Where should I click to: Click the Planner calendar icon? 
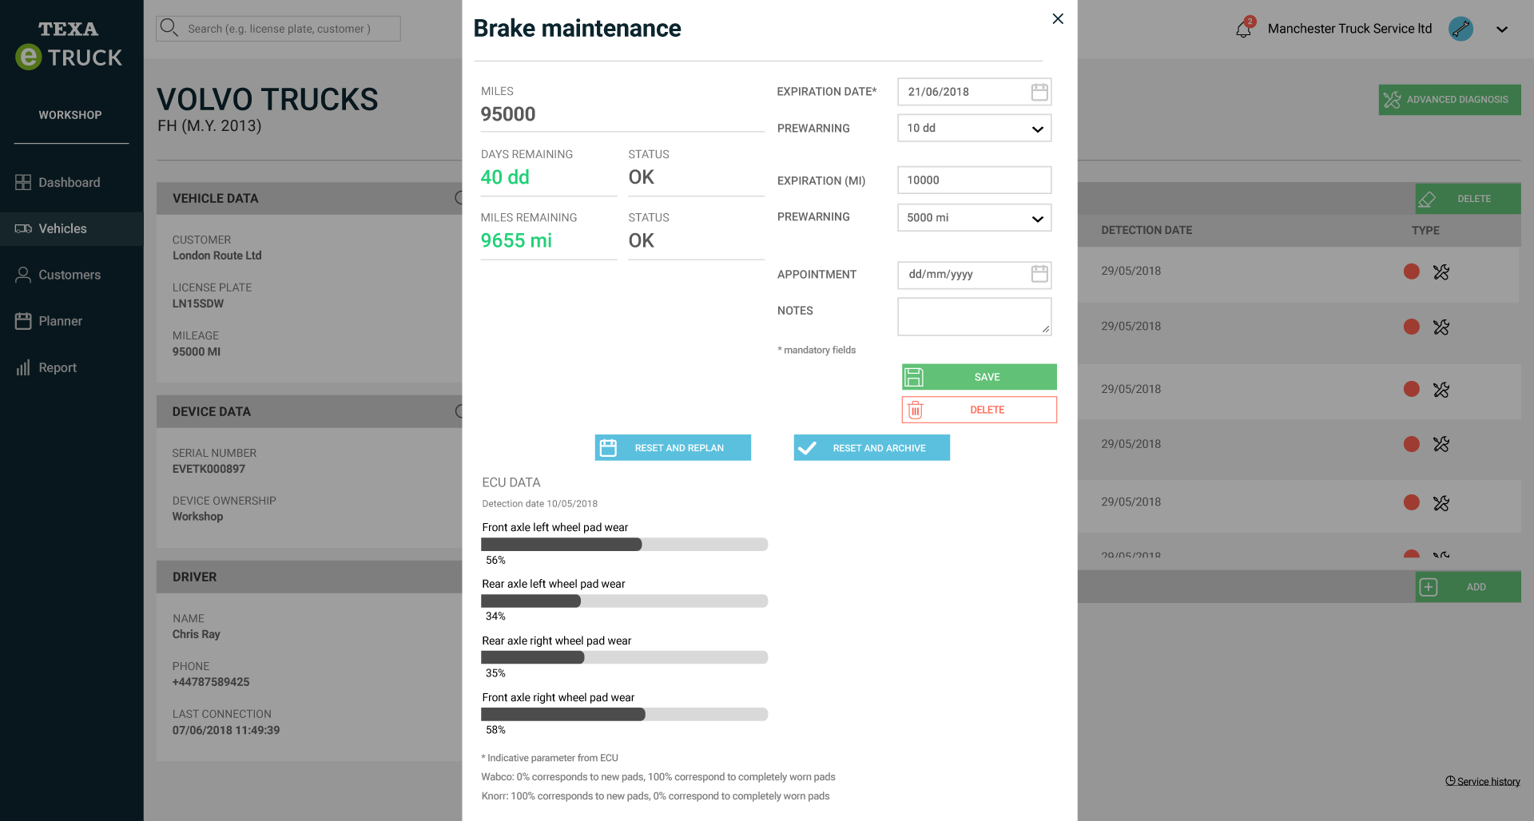point(23,321)
